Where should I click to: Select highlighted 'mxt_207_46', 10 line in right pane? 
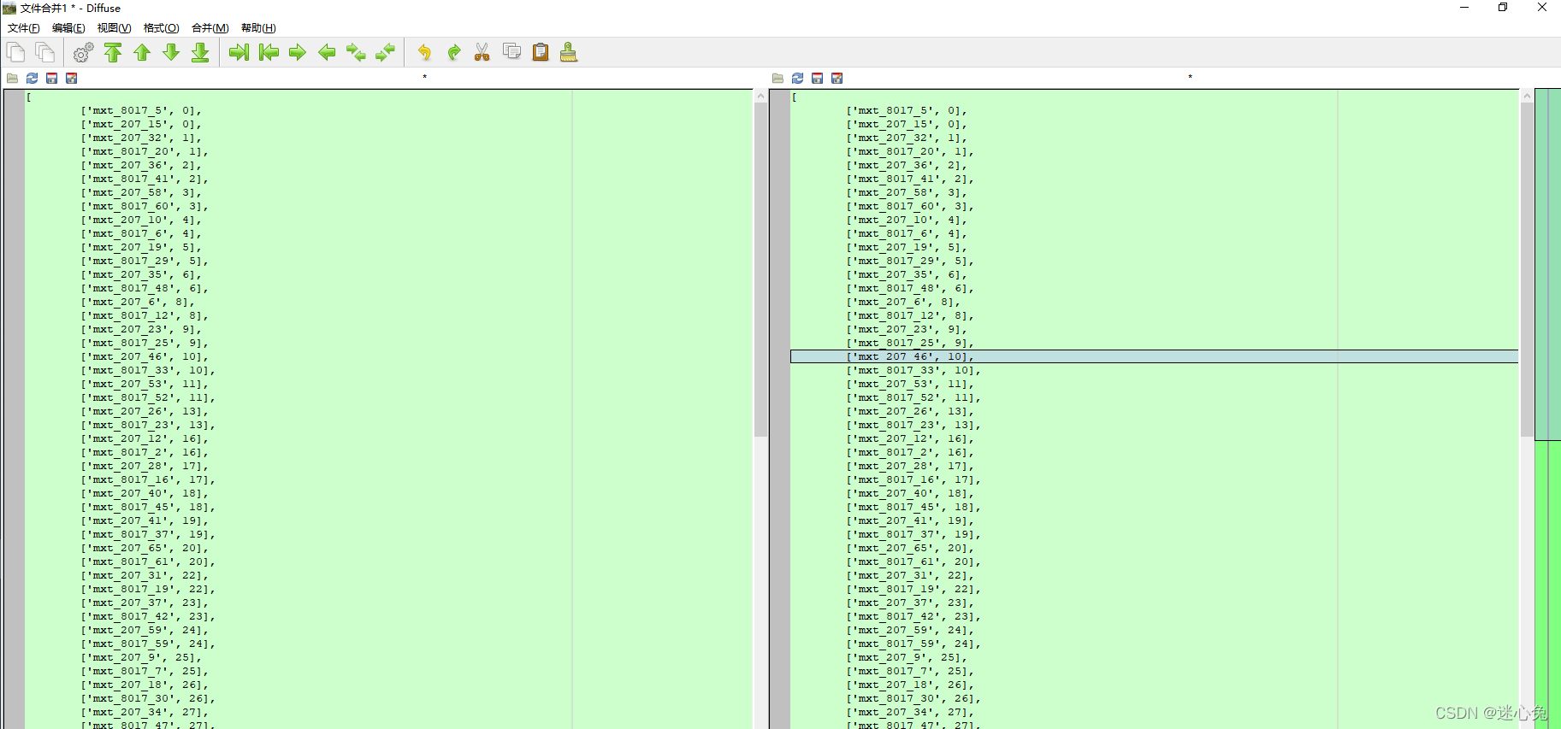(1154, 356)
